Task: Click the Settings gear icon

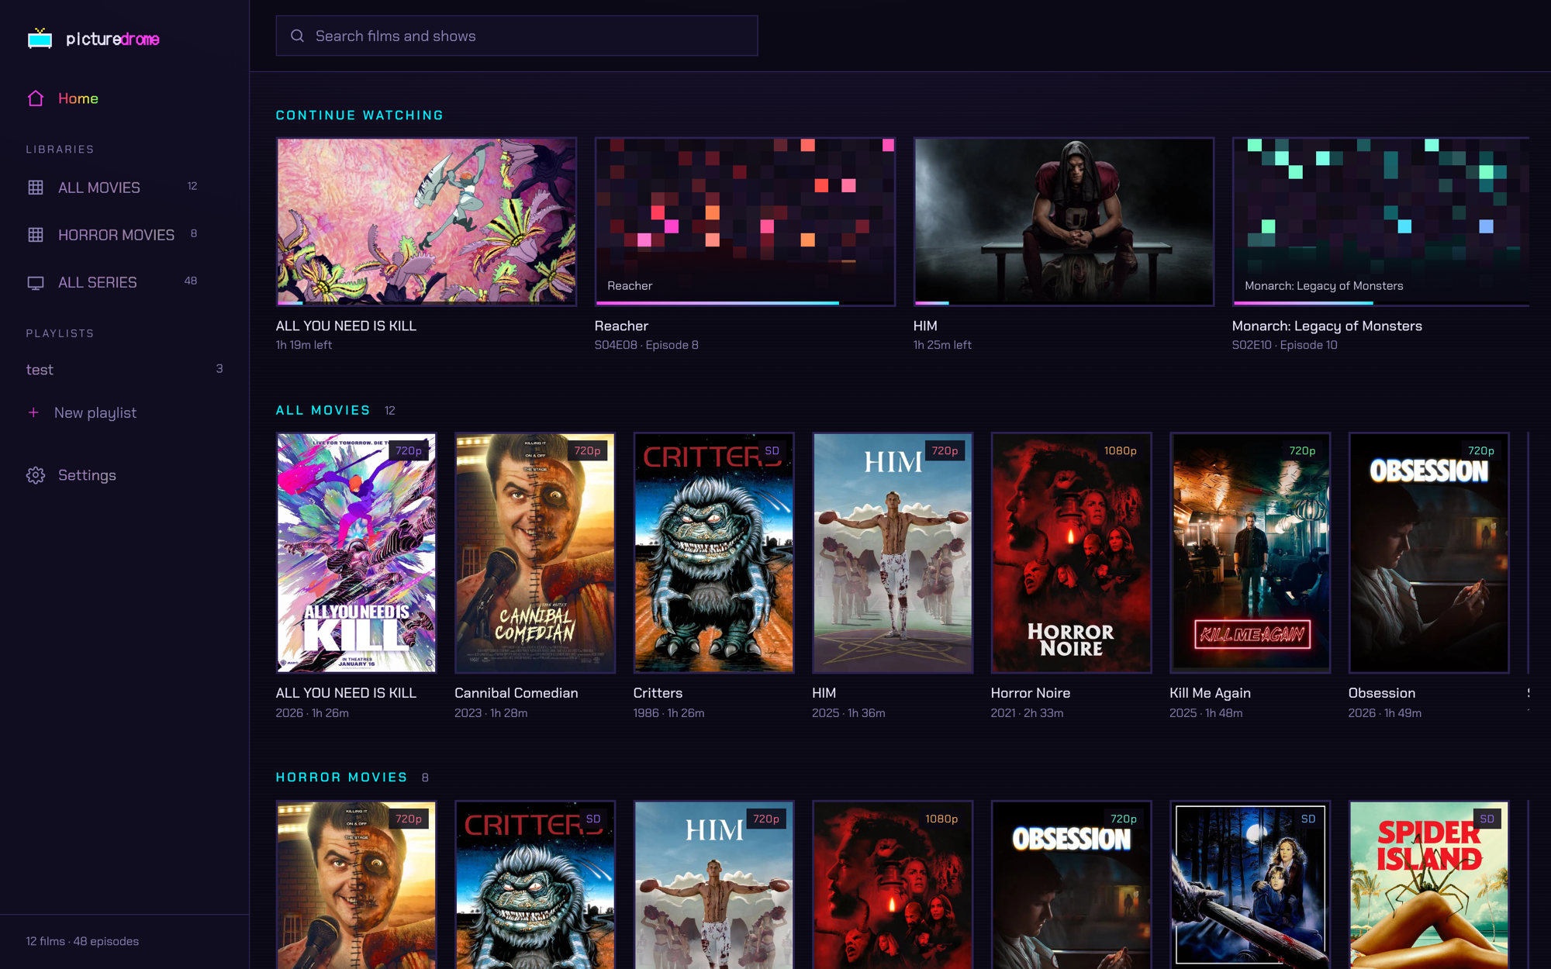Action: click(36, 475)
